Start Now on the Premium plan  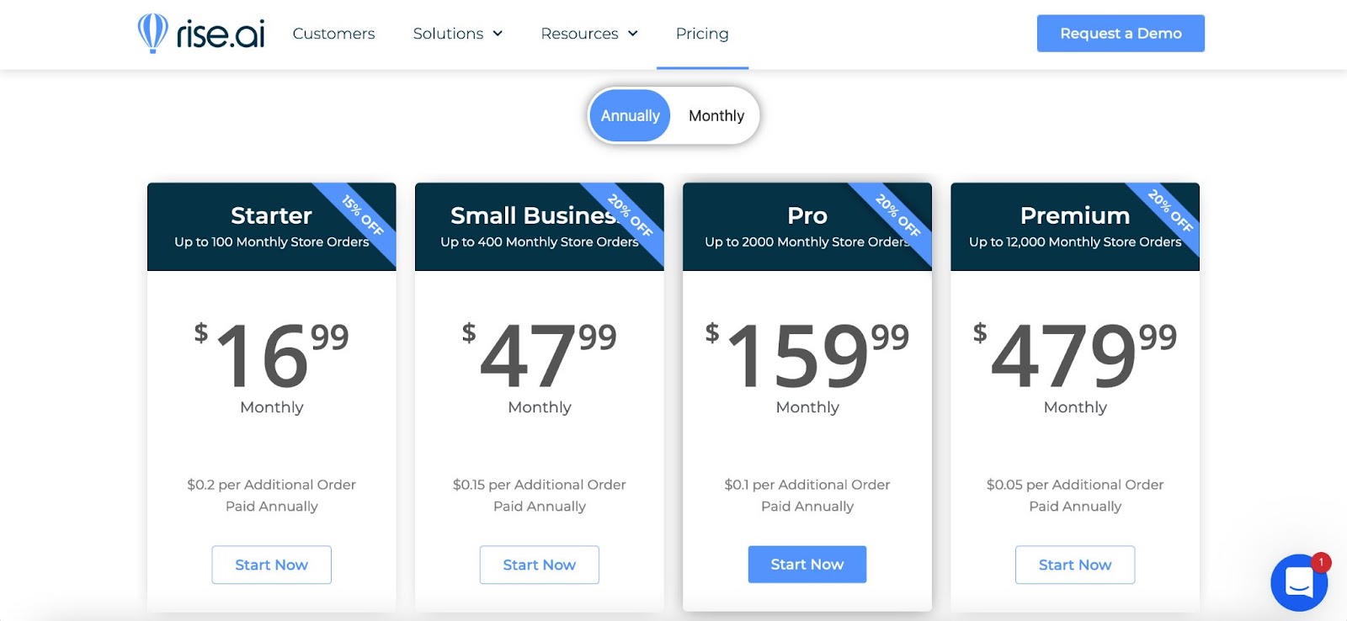click(x=1074, y=565)
